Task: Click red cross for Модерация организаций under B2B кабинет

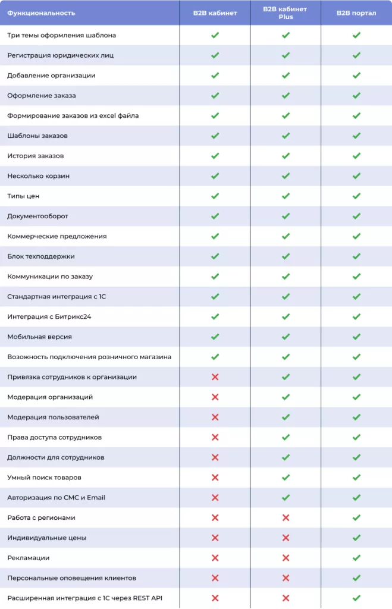Action: (215, 397)
